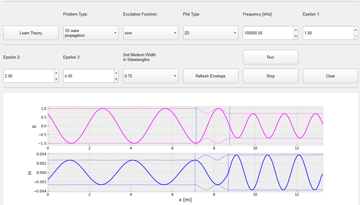Increase Frequency using the up arrow
This screenshot has height=205, width=360.
point(296,30)
